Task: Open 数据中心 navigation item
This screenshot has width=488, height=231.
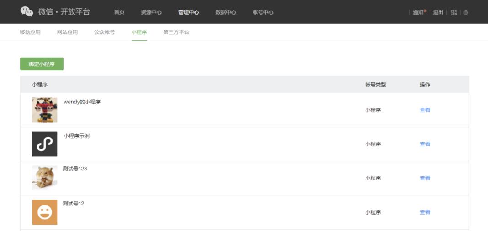Action: [x=226, y=12]
